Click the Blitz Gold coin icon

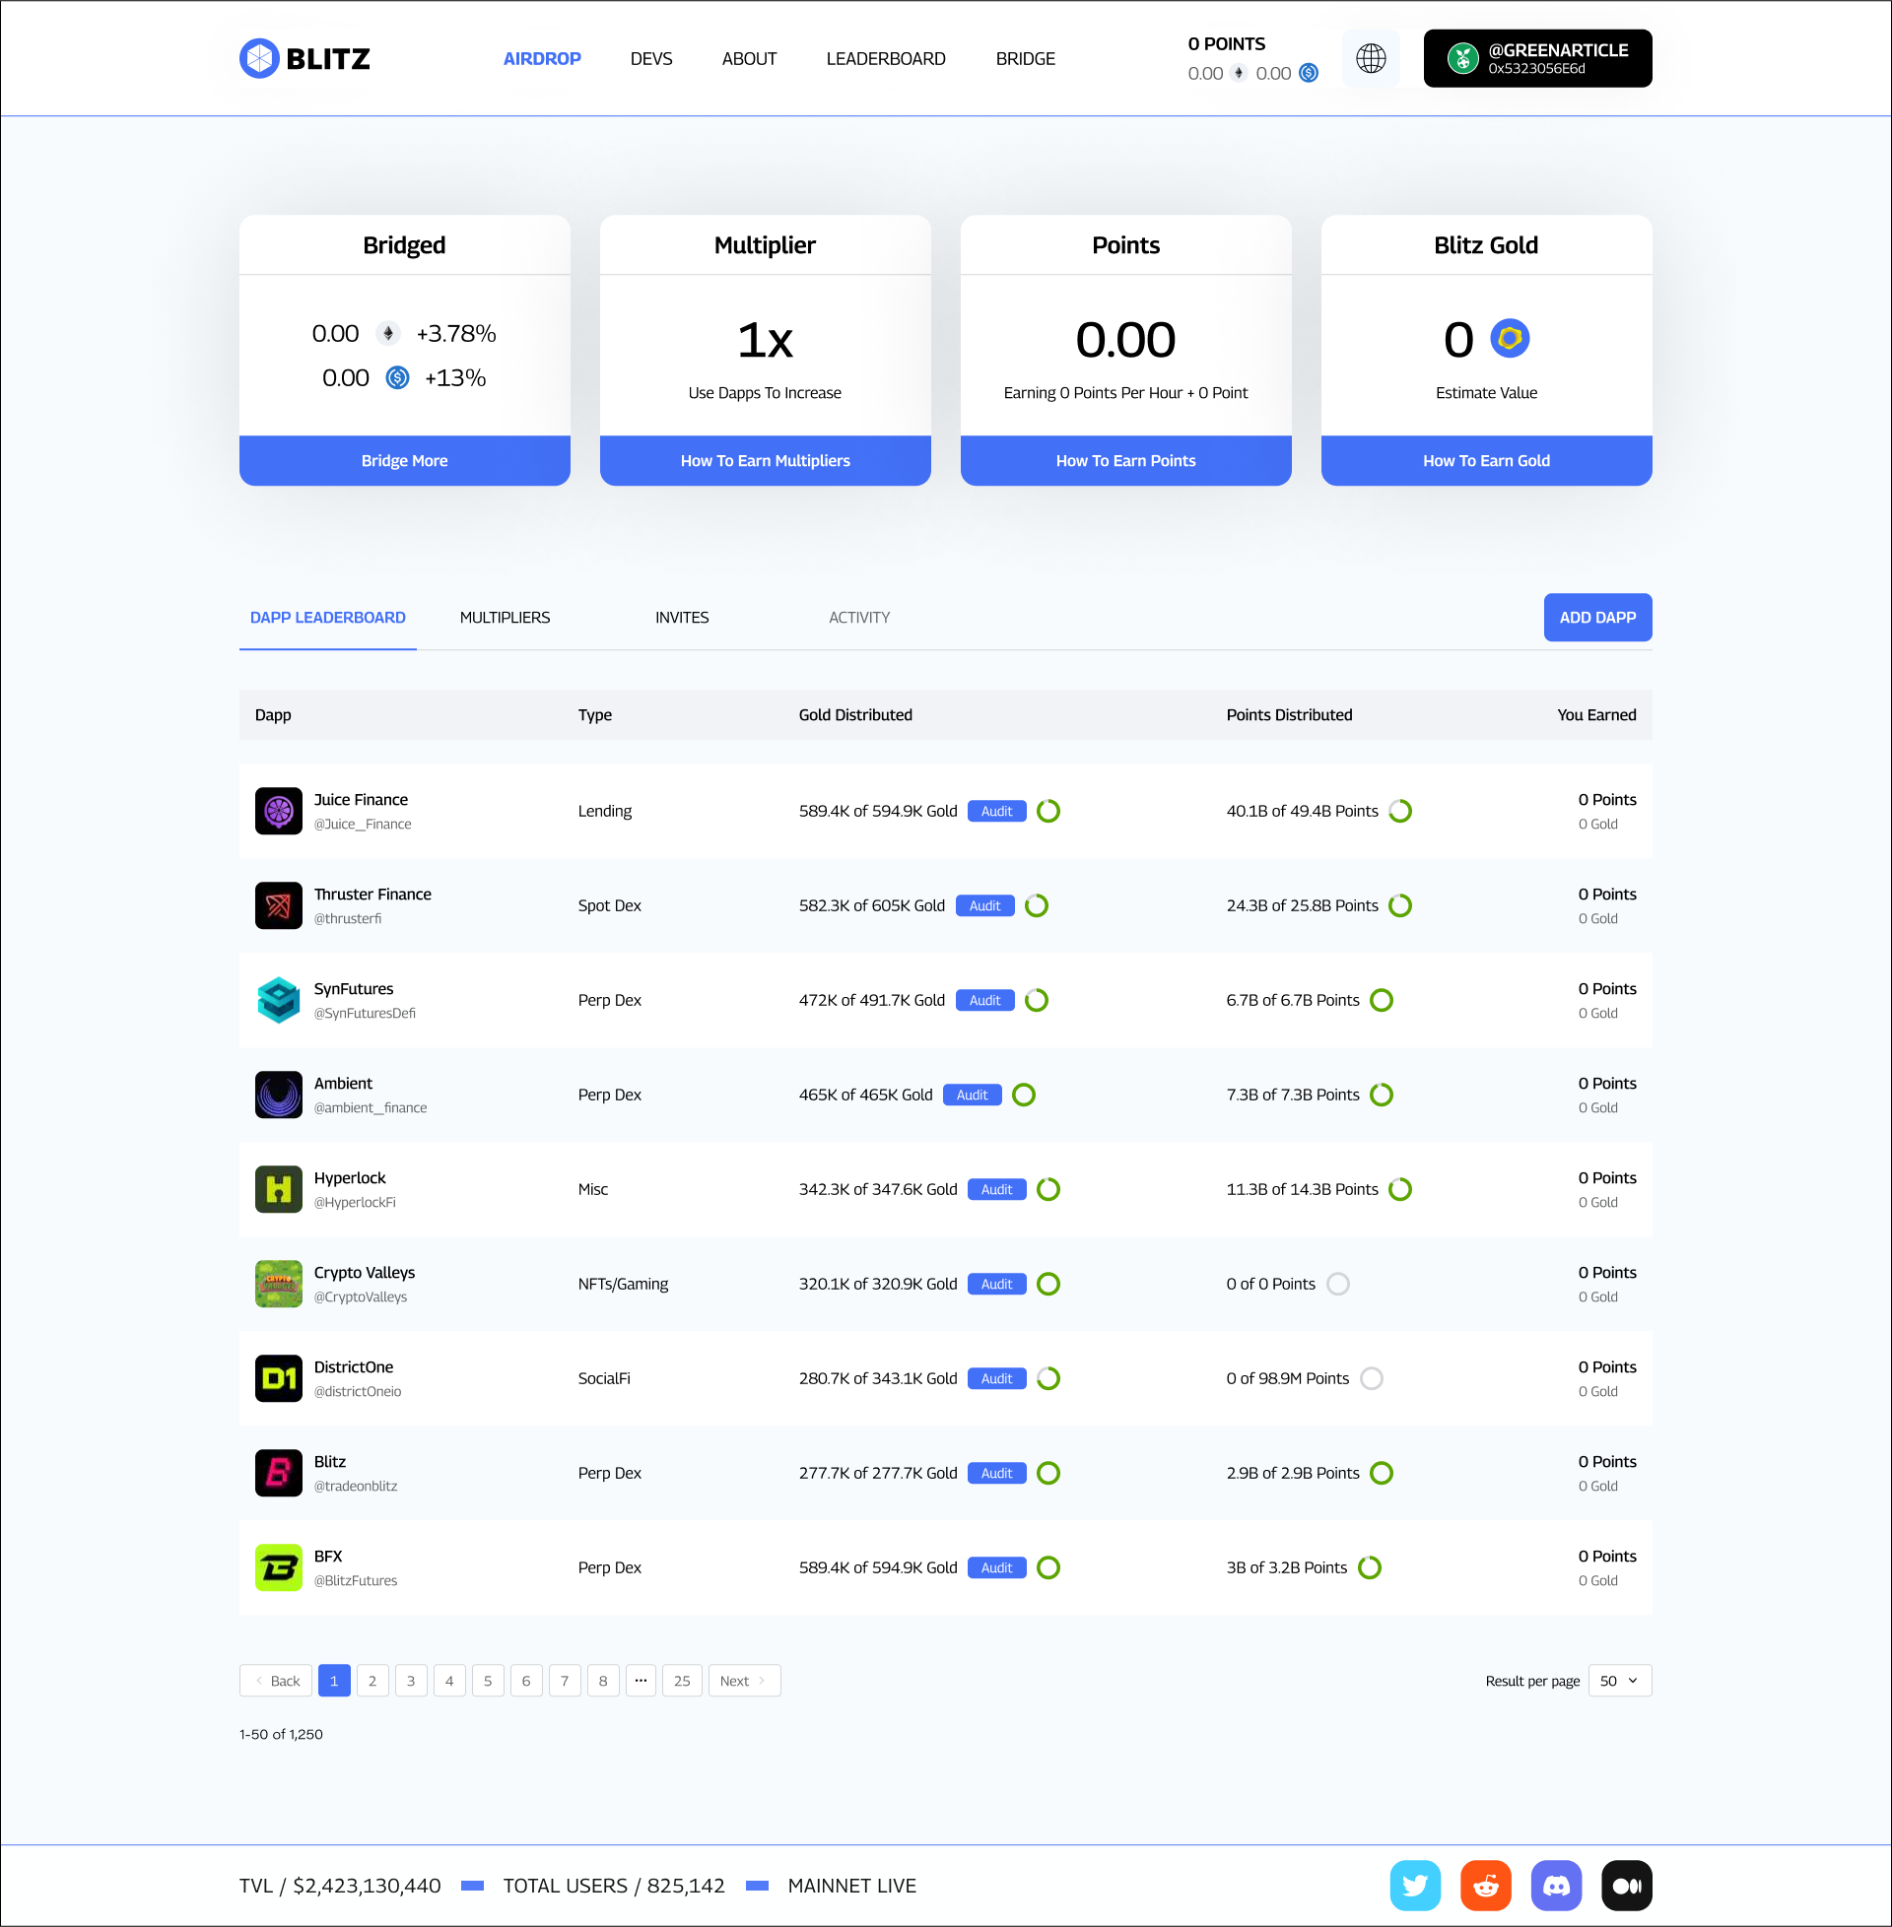[x=1510, y=339]
